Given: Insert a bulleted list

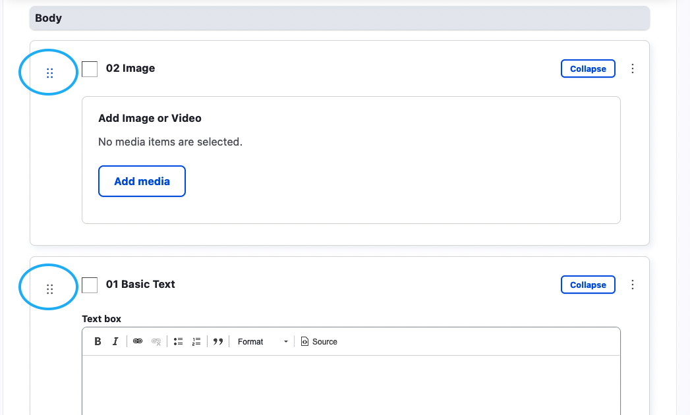Looking at the screenshot, I should (178, 341).
